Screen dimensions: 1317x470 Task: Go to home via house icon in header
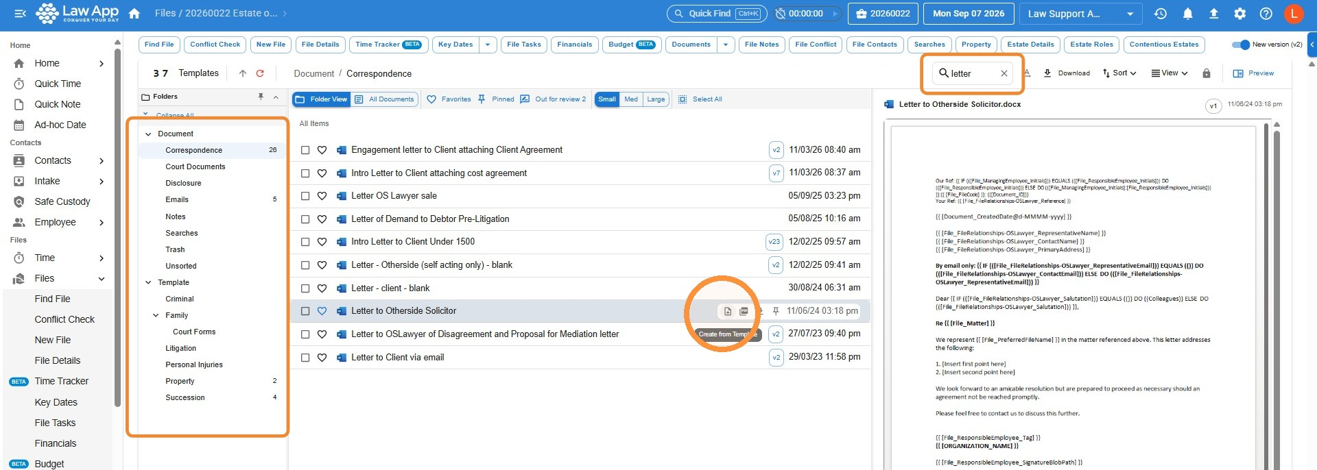[134, 13]
